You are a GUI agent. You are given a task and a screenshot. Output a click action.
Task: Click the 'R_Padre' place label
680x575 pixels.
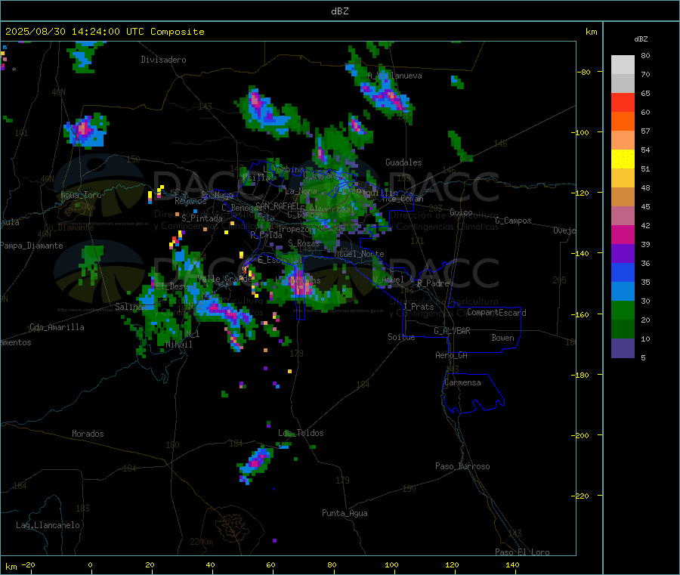tap(433, 283)
